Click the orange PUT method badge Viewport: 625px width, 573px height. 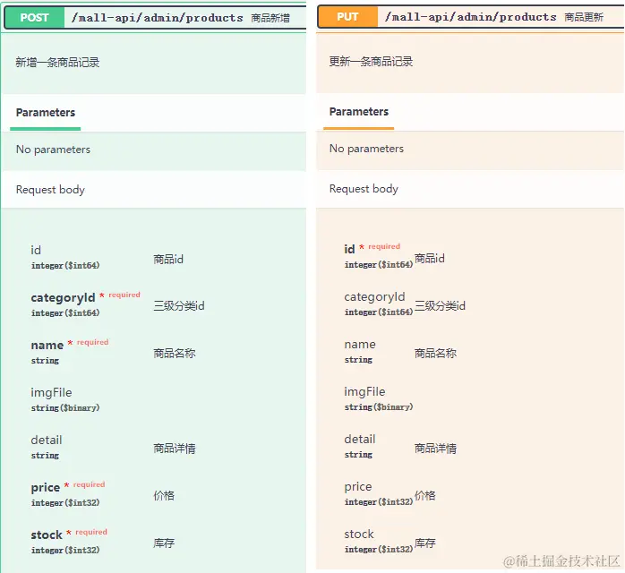click(x=347, y=17)
